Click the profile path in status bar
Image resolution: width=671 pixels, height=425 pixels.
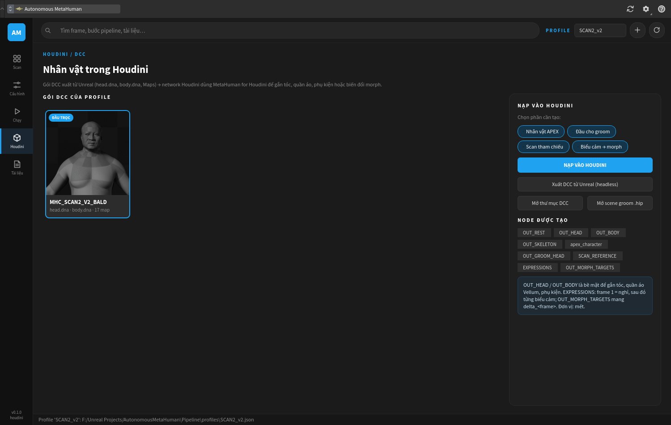point(146,420)
